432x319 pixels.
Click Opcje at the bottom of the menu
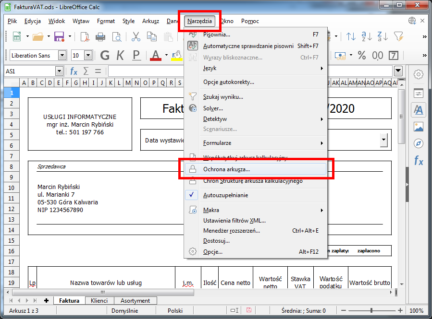click(212, 251)
